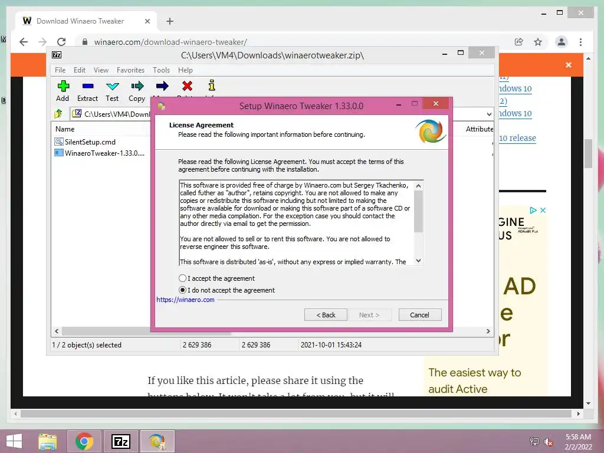The image size is (604, 453).
Task: Click Cancel in the setup wizard
Action: click(420, 315)
